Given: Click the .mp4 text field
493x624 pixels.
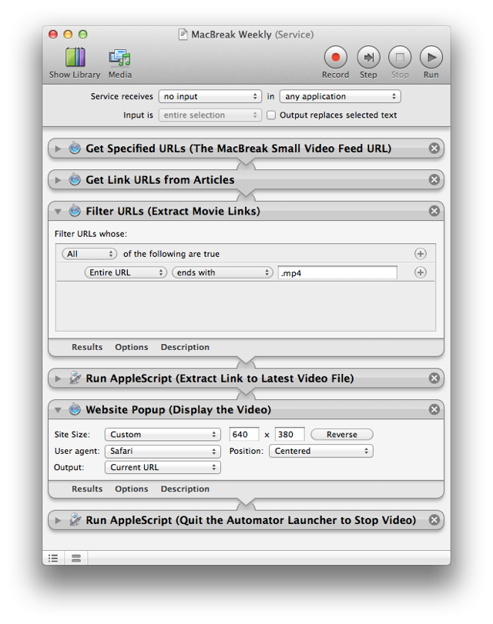Looking at the screenshot, I should [337, 272].
